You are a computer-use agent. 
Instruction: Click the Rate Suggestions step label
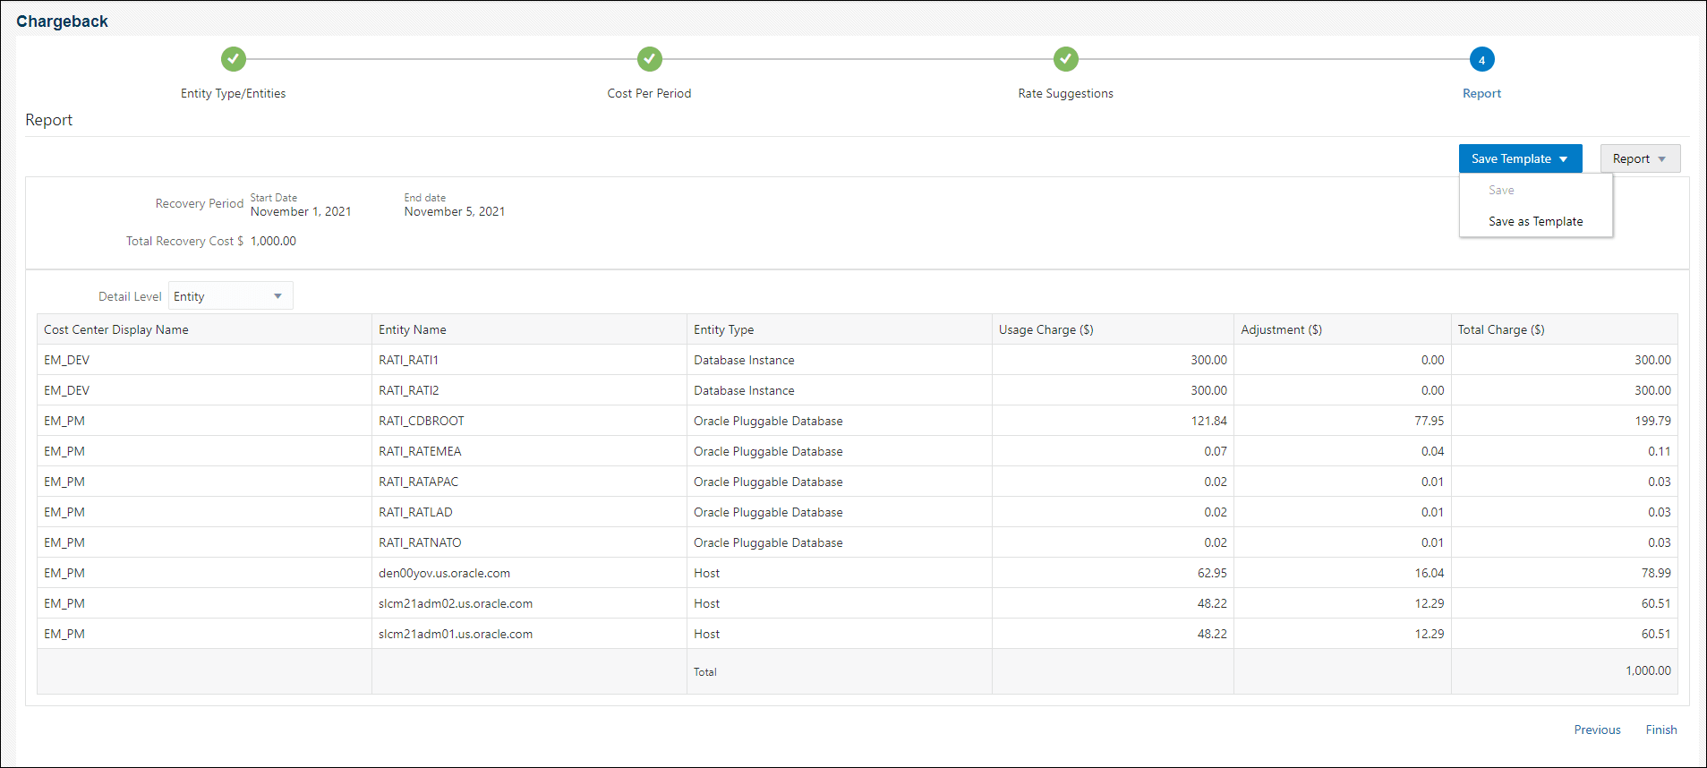pyautogui.click(x=1065, y=93)
